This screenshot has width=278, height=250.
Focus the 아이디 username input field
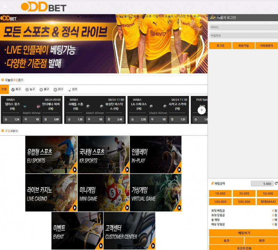(x=243, y=27)
